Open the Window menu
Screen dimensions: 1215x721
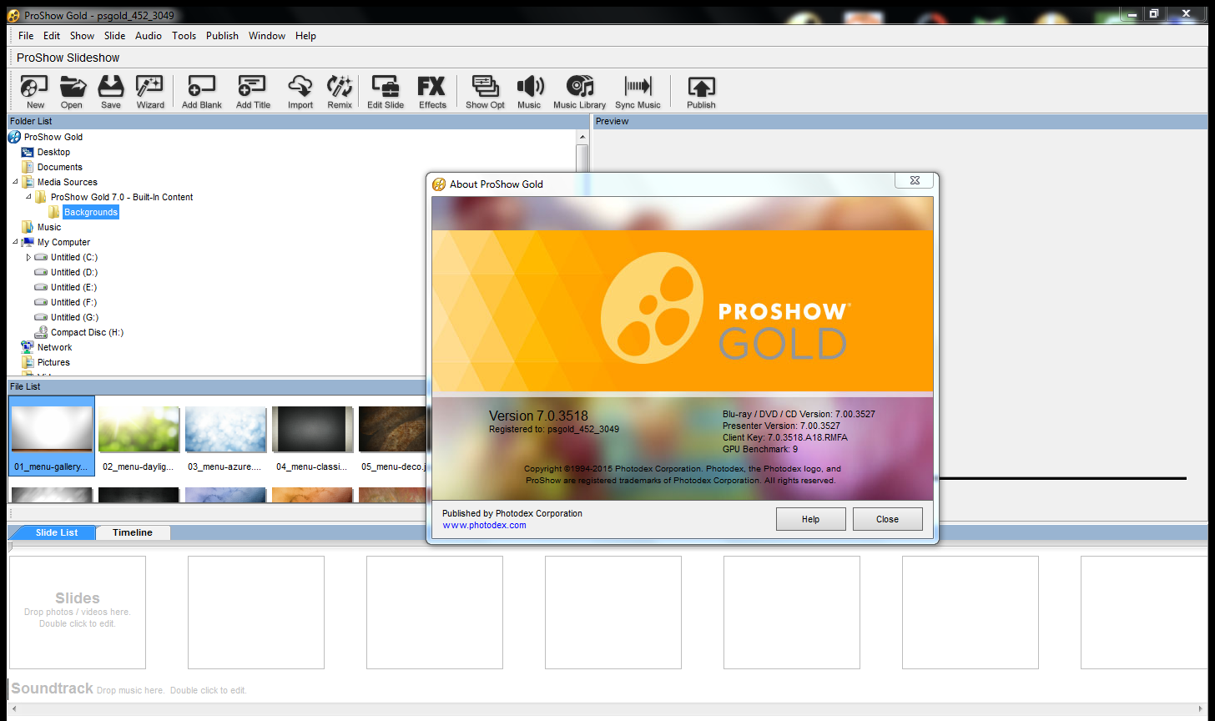click(x=267, y=36)
